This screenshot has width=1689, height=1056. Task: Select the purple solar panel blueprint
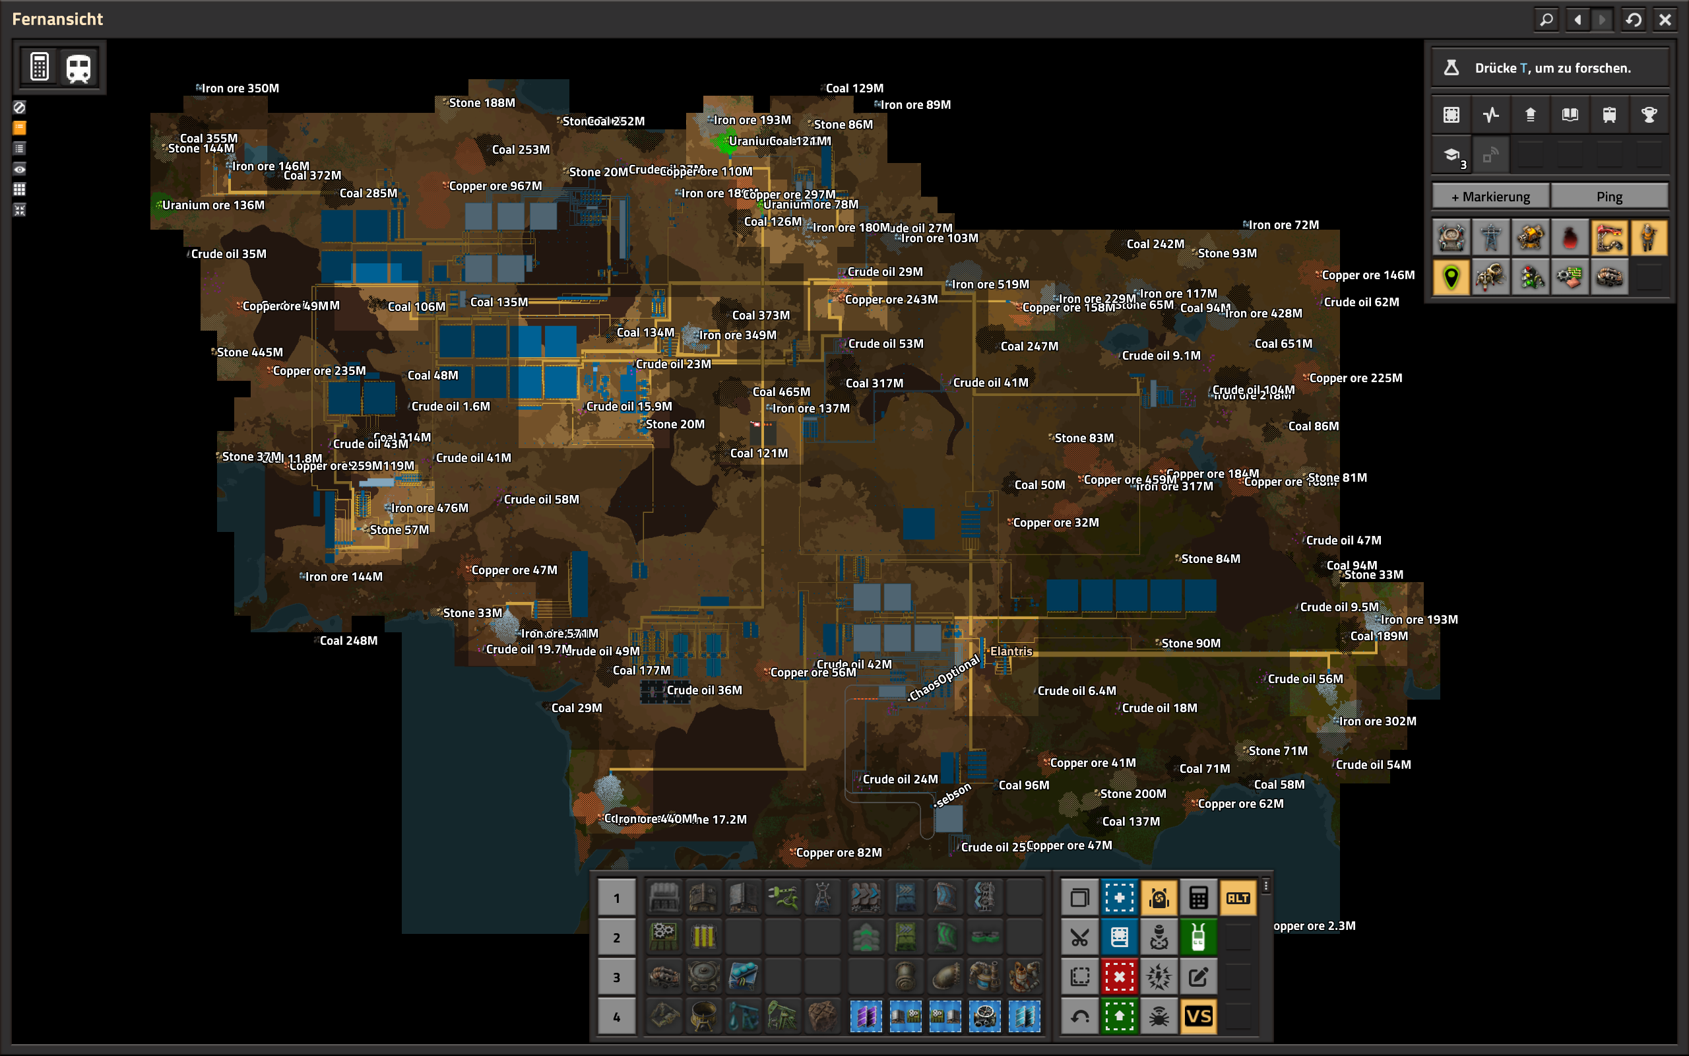pyautogui.click(x=866, y=1017)
